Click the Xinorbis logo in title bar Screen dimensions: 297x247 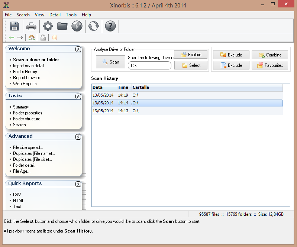point(6,5)
